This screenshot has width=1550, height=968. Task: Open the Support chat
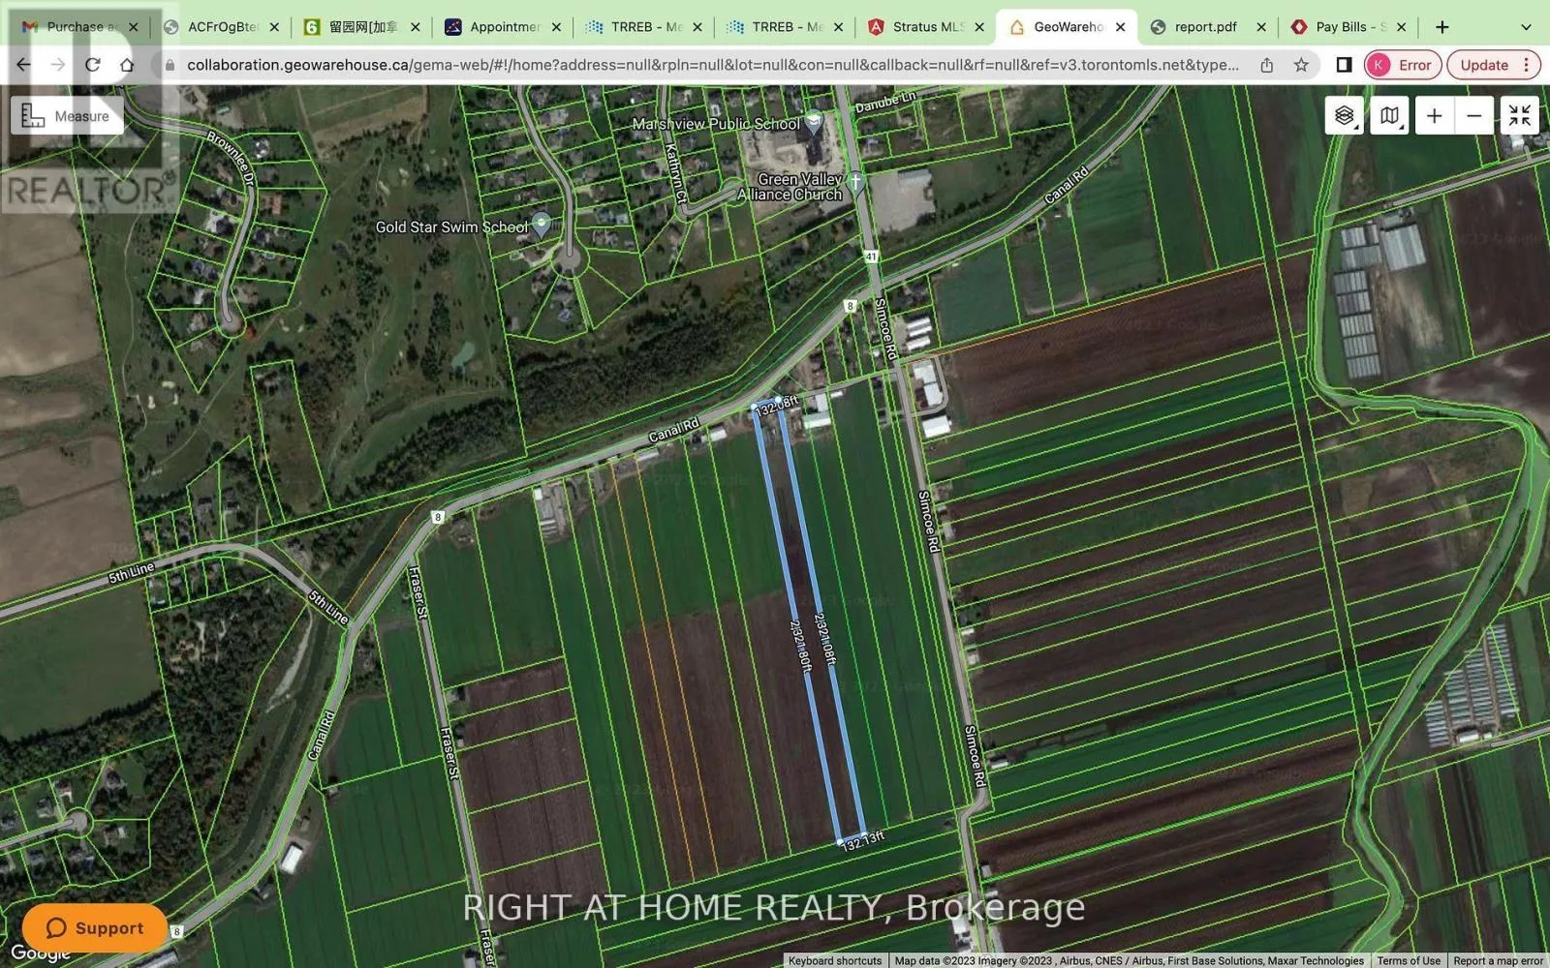tap(94, 928)
